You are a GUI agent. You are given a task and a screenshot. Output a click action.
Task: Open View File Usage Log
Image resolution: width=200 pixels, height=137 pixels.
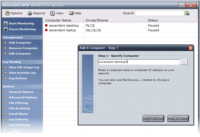[24, 67]
